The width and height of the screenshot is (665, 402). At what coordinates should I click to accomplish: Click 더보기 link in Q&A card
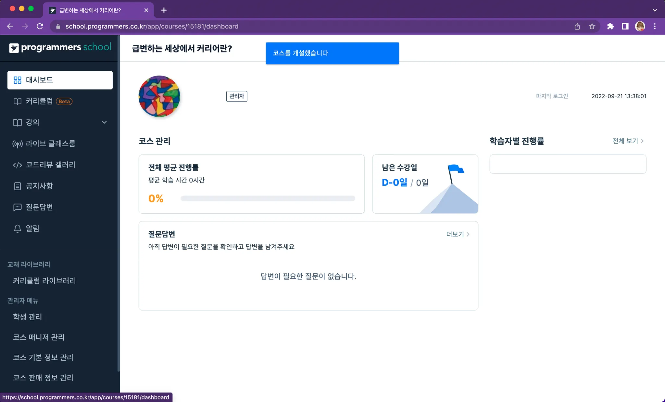(x=458, y=234)
